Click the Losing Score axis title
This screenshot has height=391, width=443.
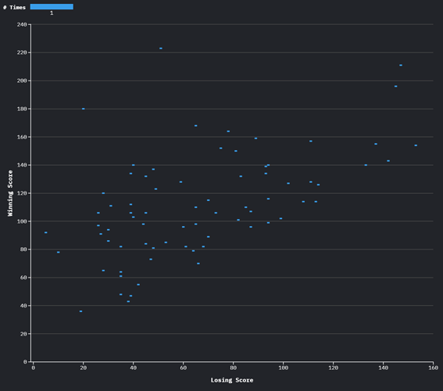point(232,380)
